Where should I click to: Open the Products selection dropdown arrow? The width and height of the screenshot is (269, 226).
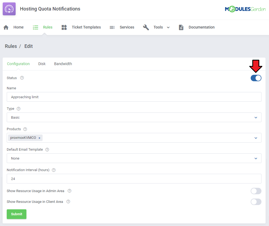click(x=256, y=138)
